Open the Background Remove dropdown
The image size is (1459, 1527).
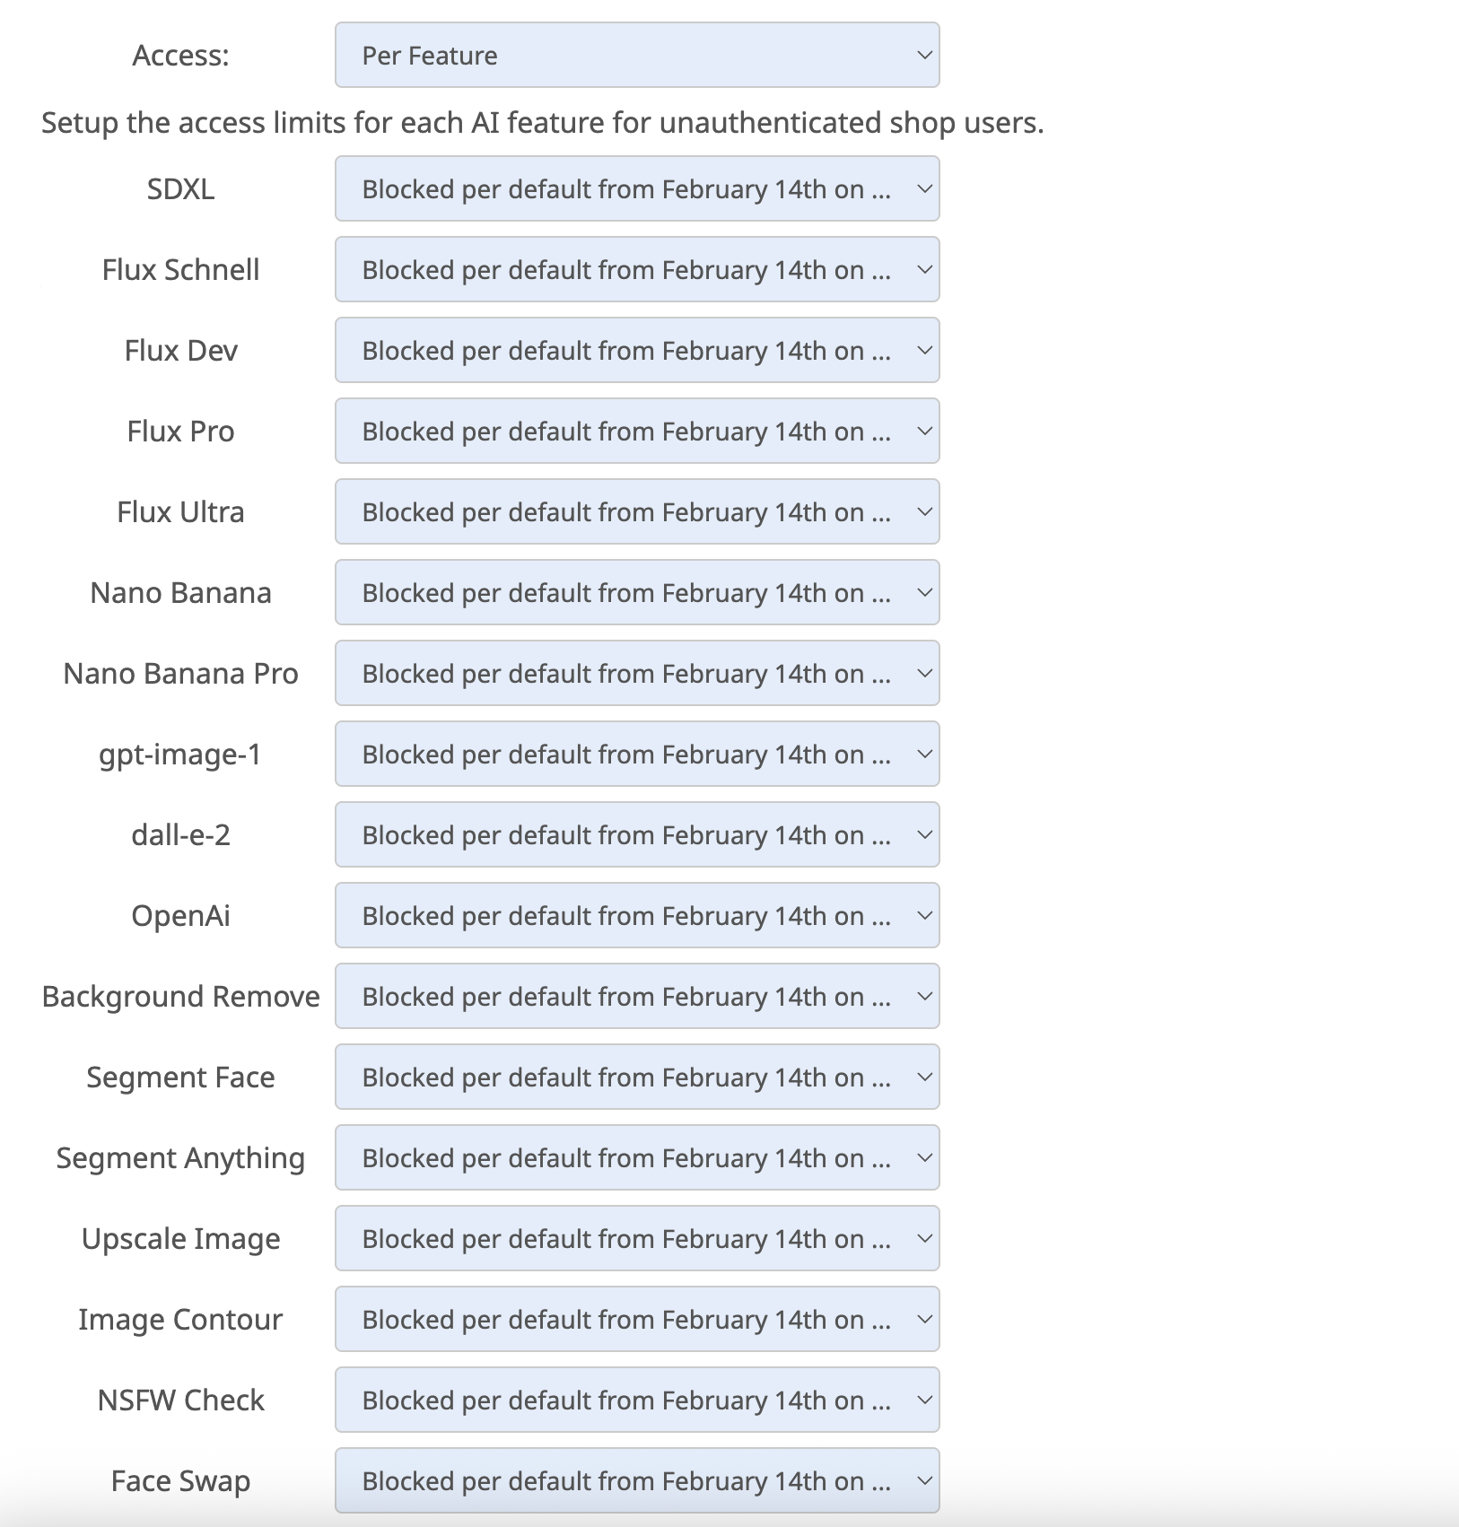637,996
